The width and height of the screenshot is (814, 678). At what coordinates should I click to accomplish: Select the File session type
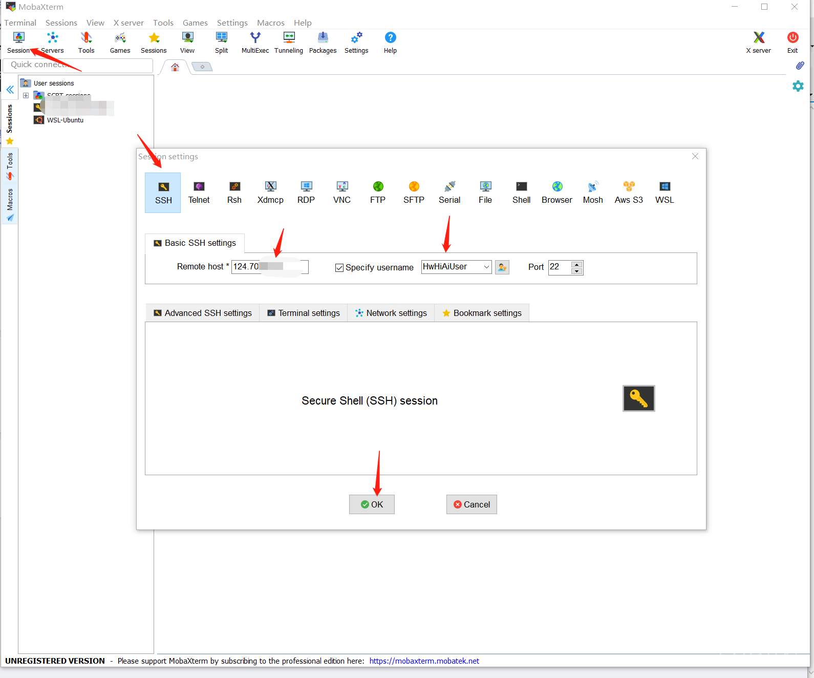point(485,193)
